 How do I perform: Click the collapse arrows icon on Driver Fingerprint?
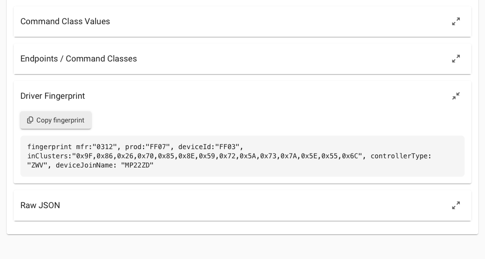coord(456,96)
